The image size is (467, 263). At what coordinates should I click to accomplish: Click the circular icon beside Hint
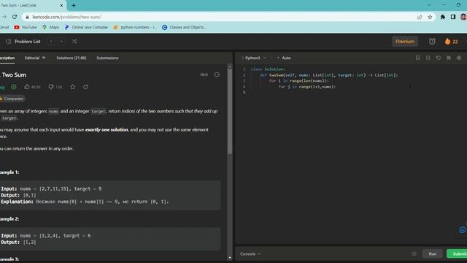click(x=217, y=75)
